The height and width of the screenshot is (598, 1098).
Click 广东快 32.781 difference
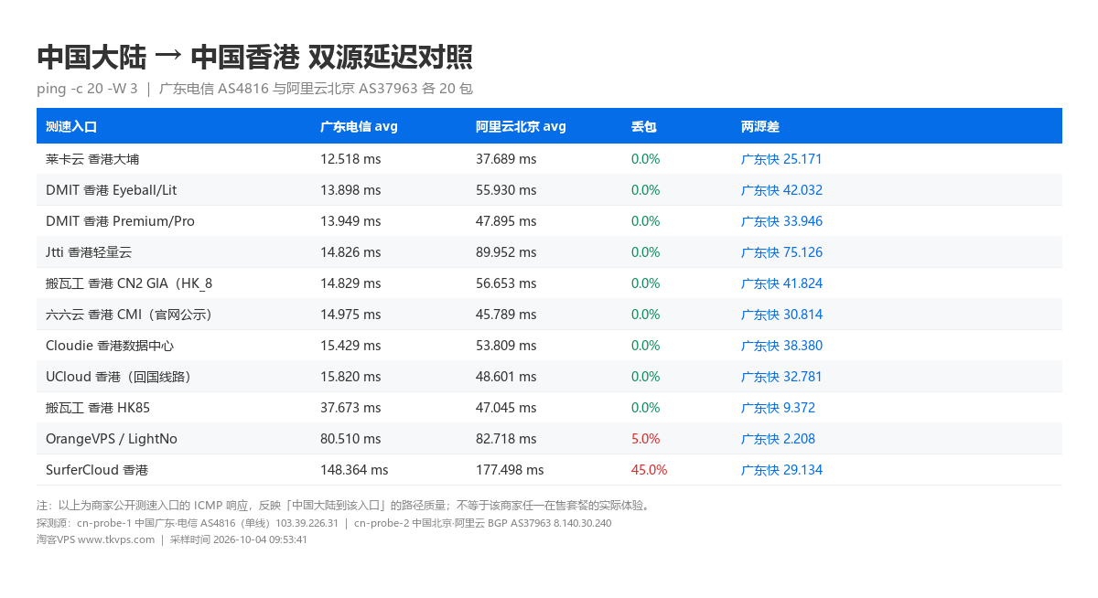click(781, 377)
